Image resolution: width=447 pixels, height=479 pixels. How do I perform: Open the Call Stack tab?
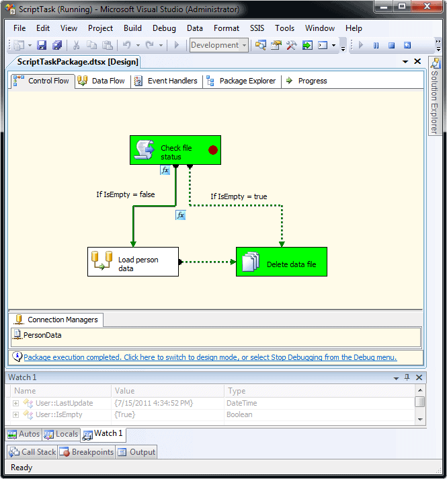[32, 452]
